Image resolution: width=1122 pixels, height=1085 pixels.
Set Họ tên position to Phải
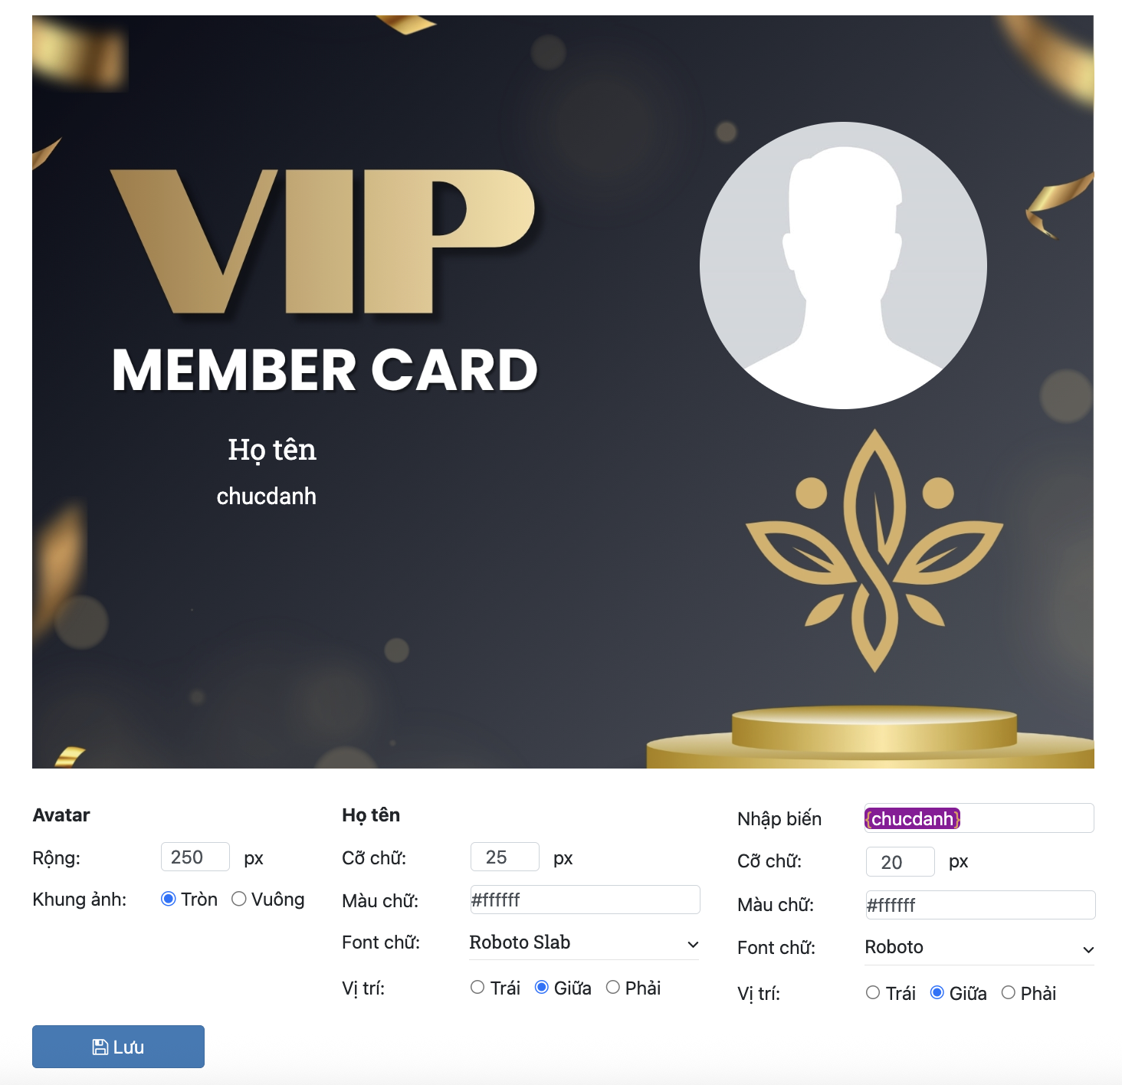(613, 988)
